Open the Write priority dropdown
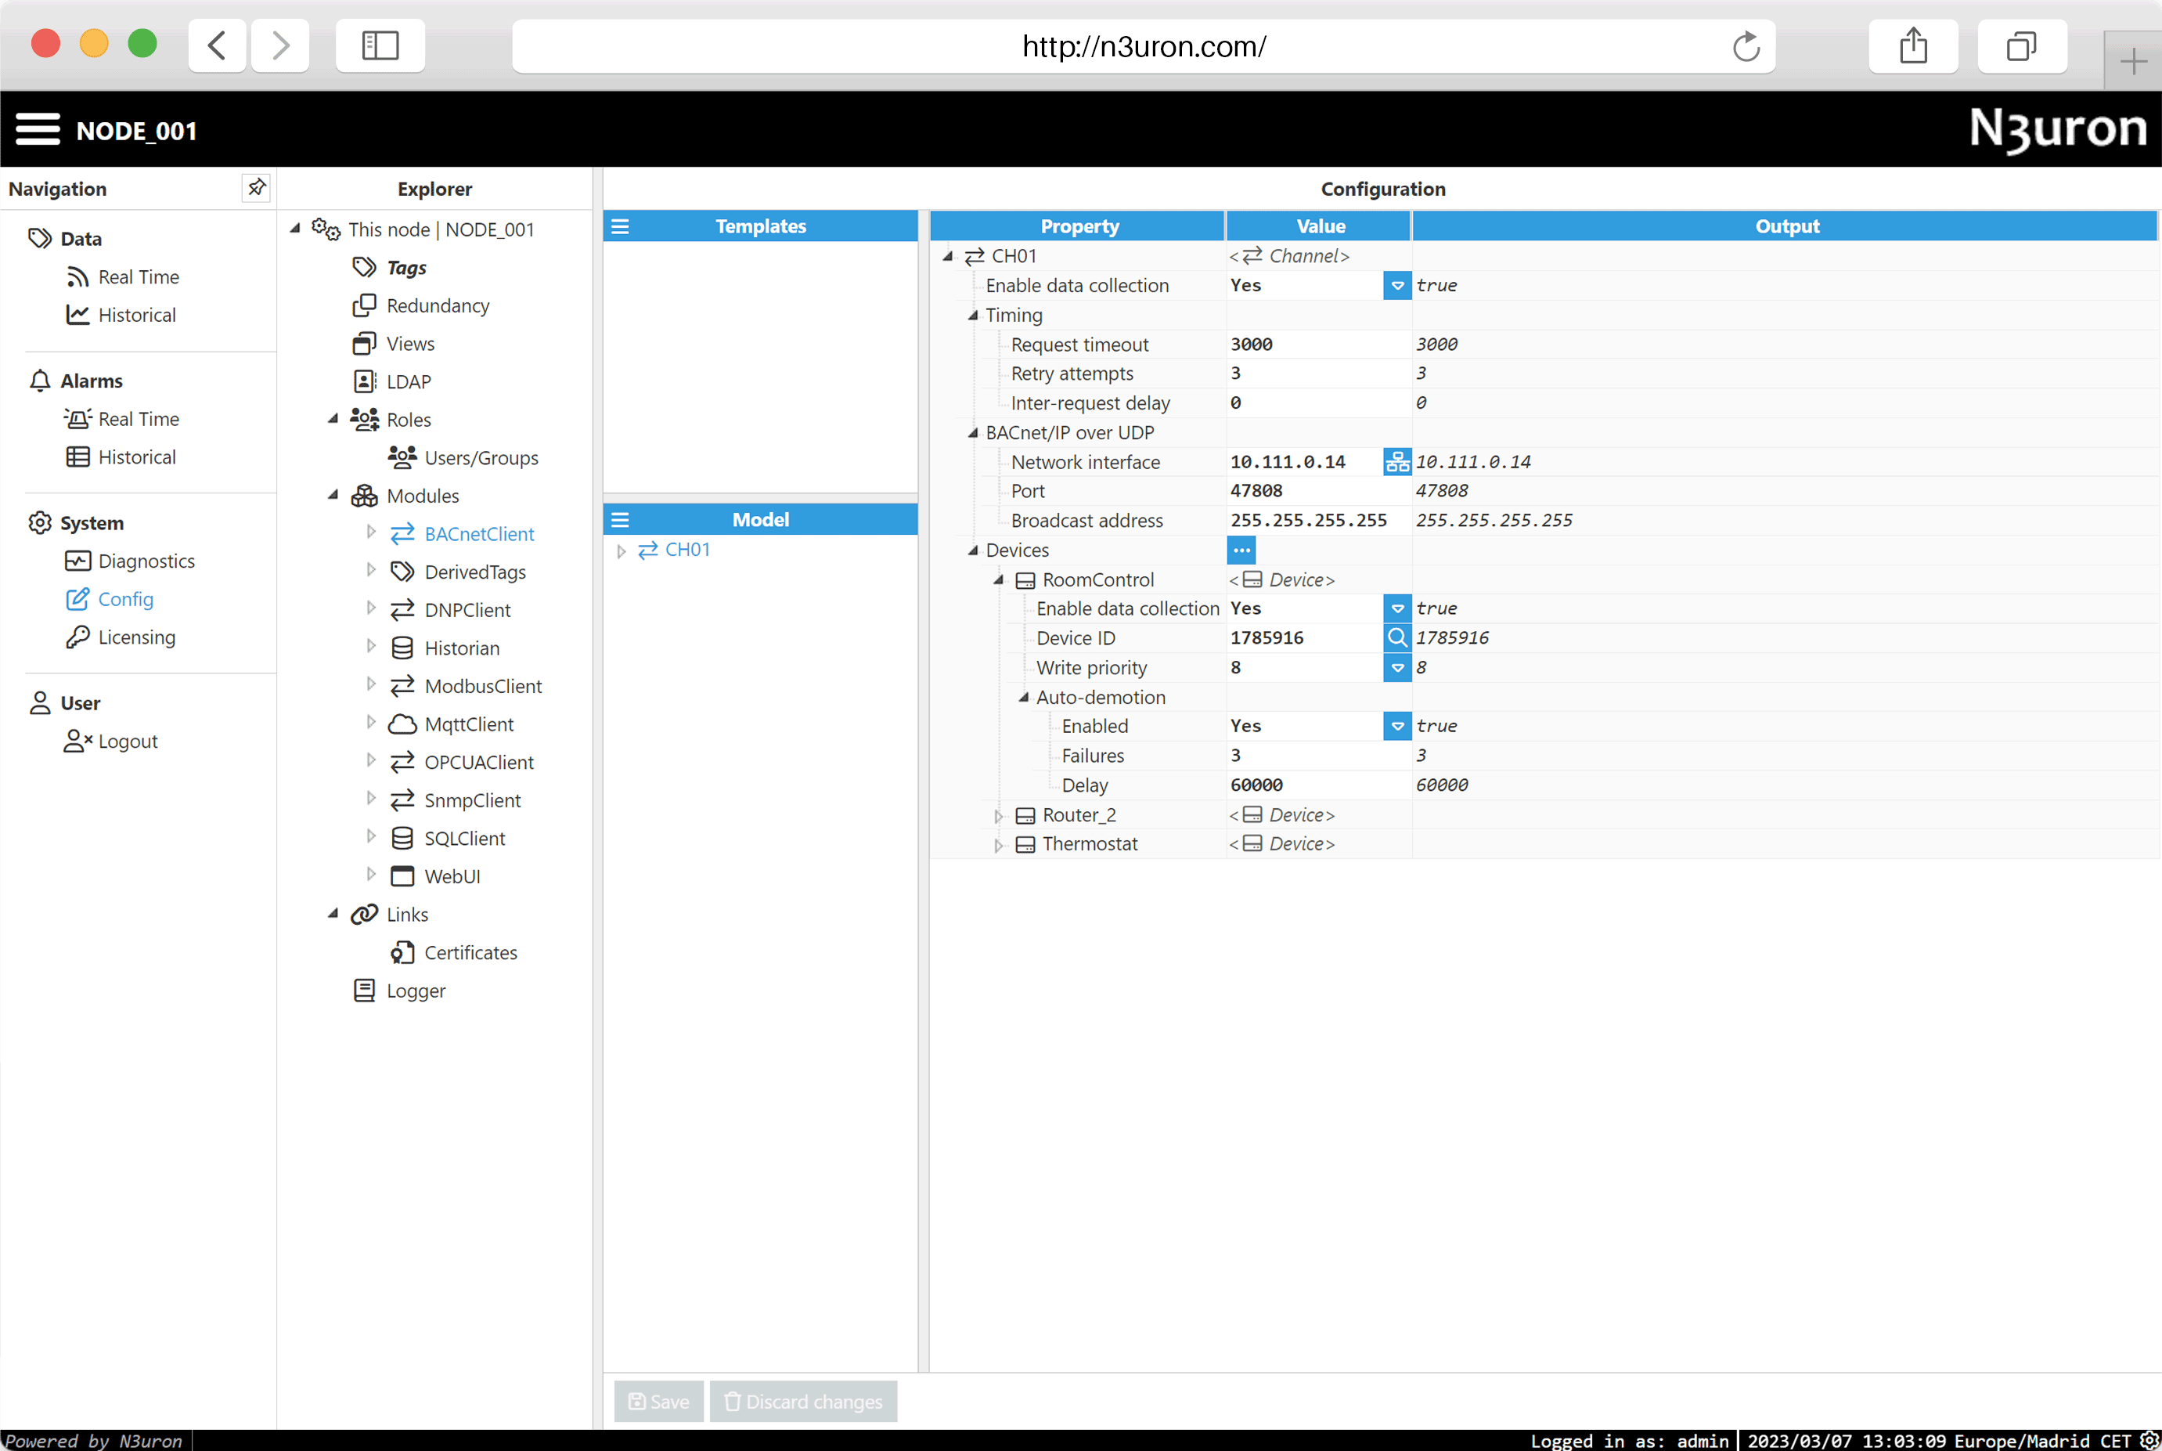The height and width of the screenshot is (1451, 2162). coord(1397,667)
